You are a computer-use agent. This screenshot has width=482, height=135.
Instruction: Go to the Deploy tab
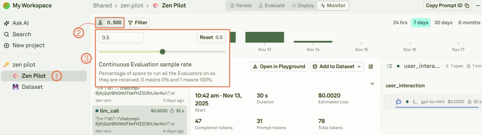(x=303, y=6)
